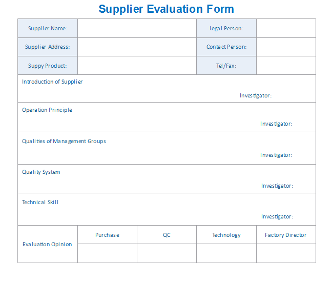Screen dimensions: 333x281
Task: Click the Introduction of Supplier heading
Action: (x=52, y=82)
